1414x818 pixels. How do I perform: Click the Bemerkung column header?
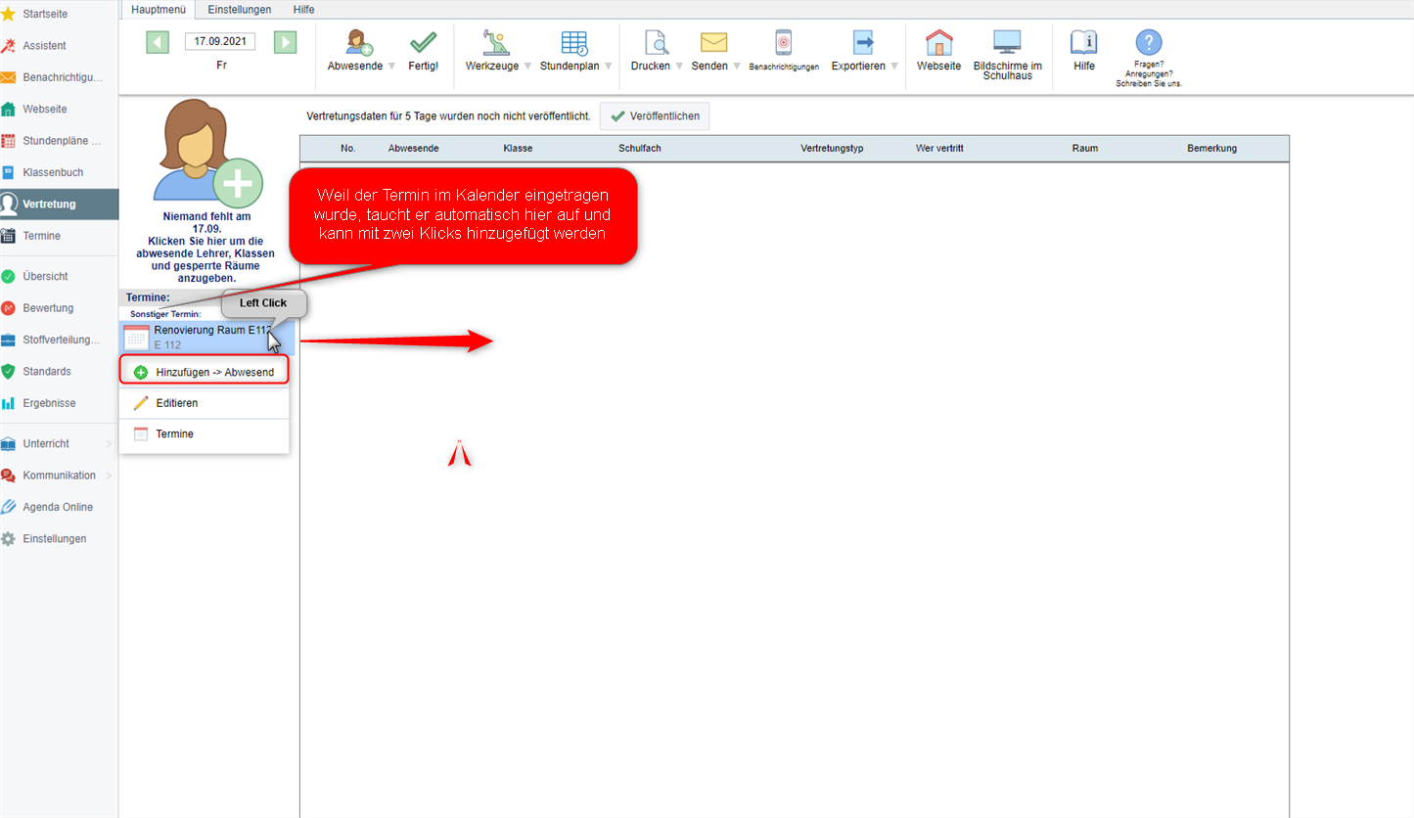1211,149
